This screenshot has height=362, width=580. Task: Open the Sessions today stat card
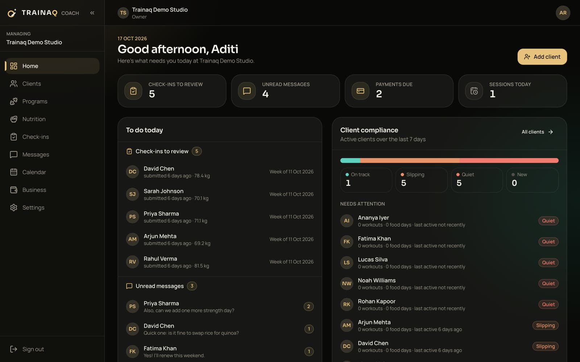(513, 91)
